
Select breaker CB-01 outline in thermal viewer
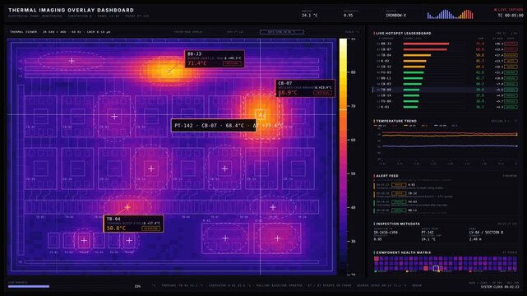coord(41,116)
